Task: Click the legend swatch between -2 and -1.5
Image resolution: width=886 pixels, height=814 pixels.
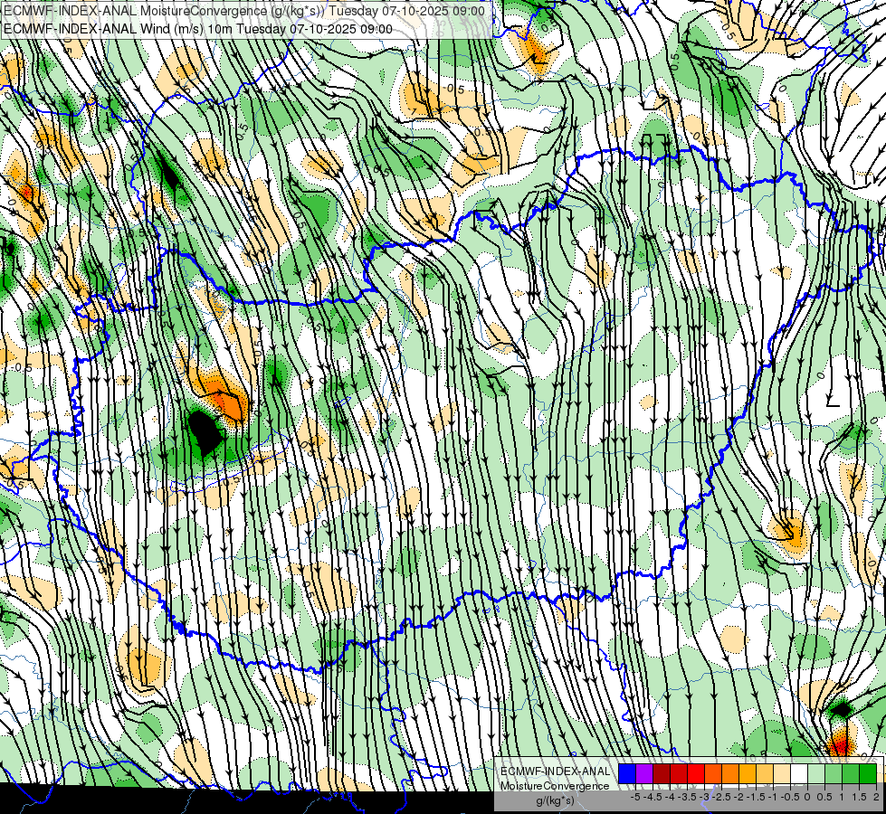Action: coord(747,774)
